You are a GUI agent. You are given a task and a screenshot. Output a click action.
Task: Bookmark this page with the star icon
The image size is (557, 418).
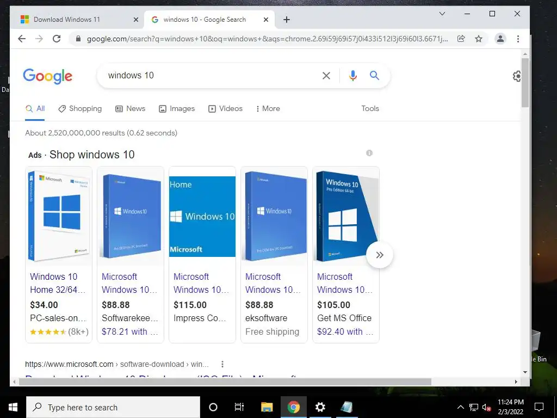[x=479, y=39]
